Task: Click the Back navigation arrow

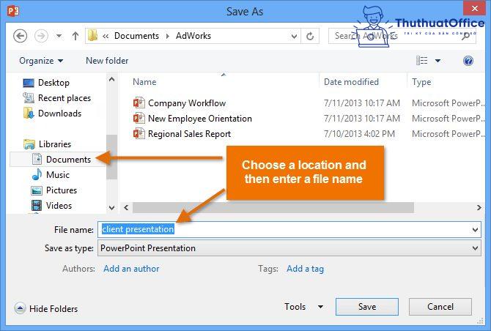Action: pyautogui.click(x=20, y=36)
